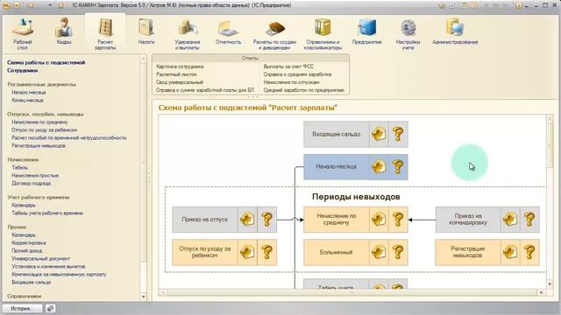Open Табель under Начисления
561x315 pixels.
19,167
